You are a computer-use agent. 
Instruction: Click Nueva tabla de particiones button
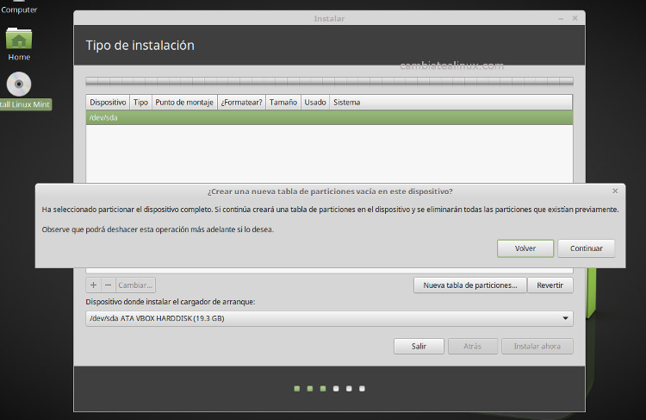click(x=470, y=285)
